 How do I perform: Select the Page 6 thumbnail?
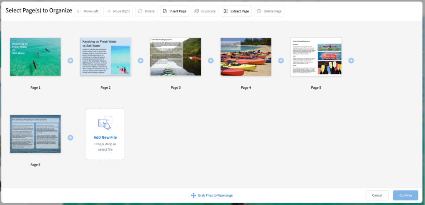tap(35, 134)
